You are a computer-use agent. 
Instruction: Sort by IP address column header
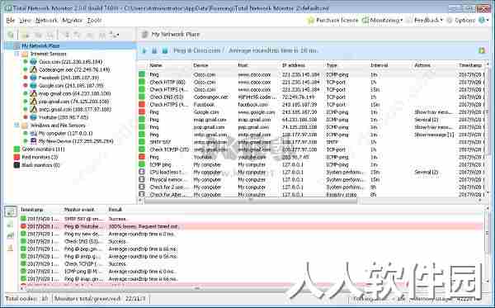294,65
